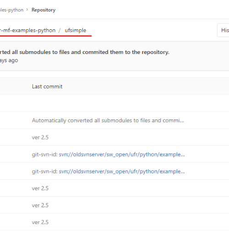Open the second-to-last ver 2.5 commit
Viewport: 229px width, 236px height.
coord(40,205)
